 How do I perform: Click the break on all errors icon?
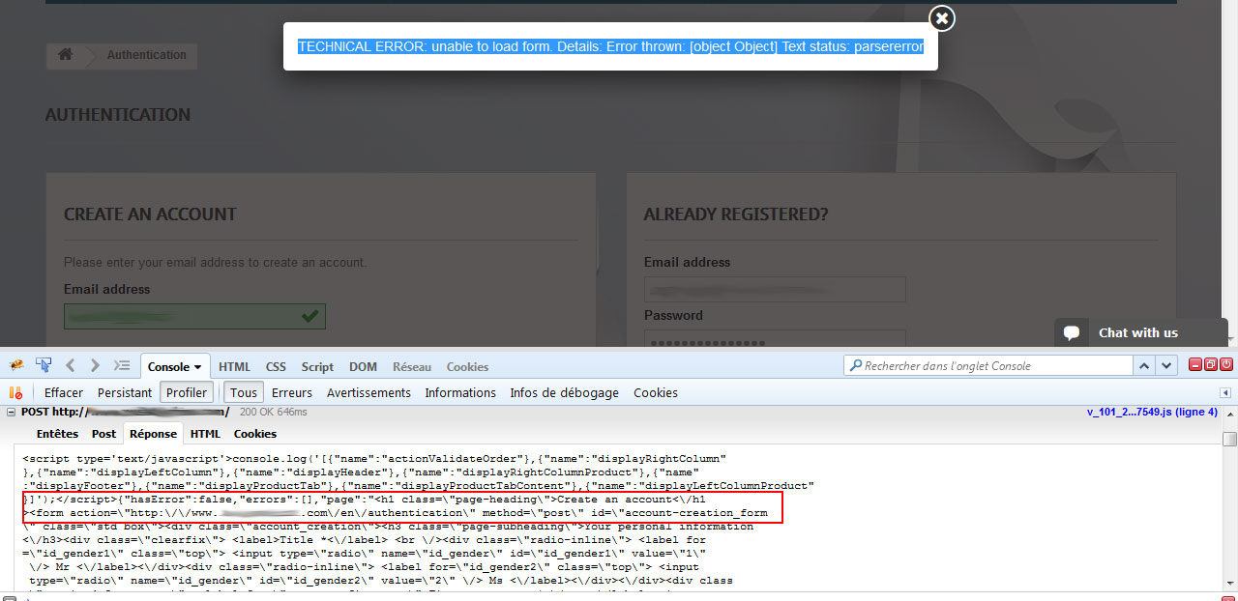coord(15,392)
